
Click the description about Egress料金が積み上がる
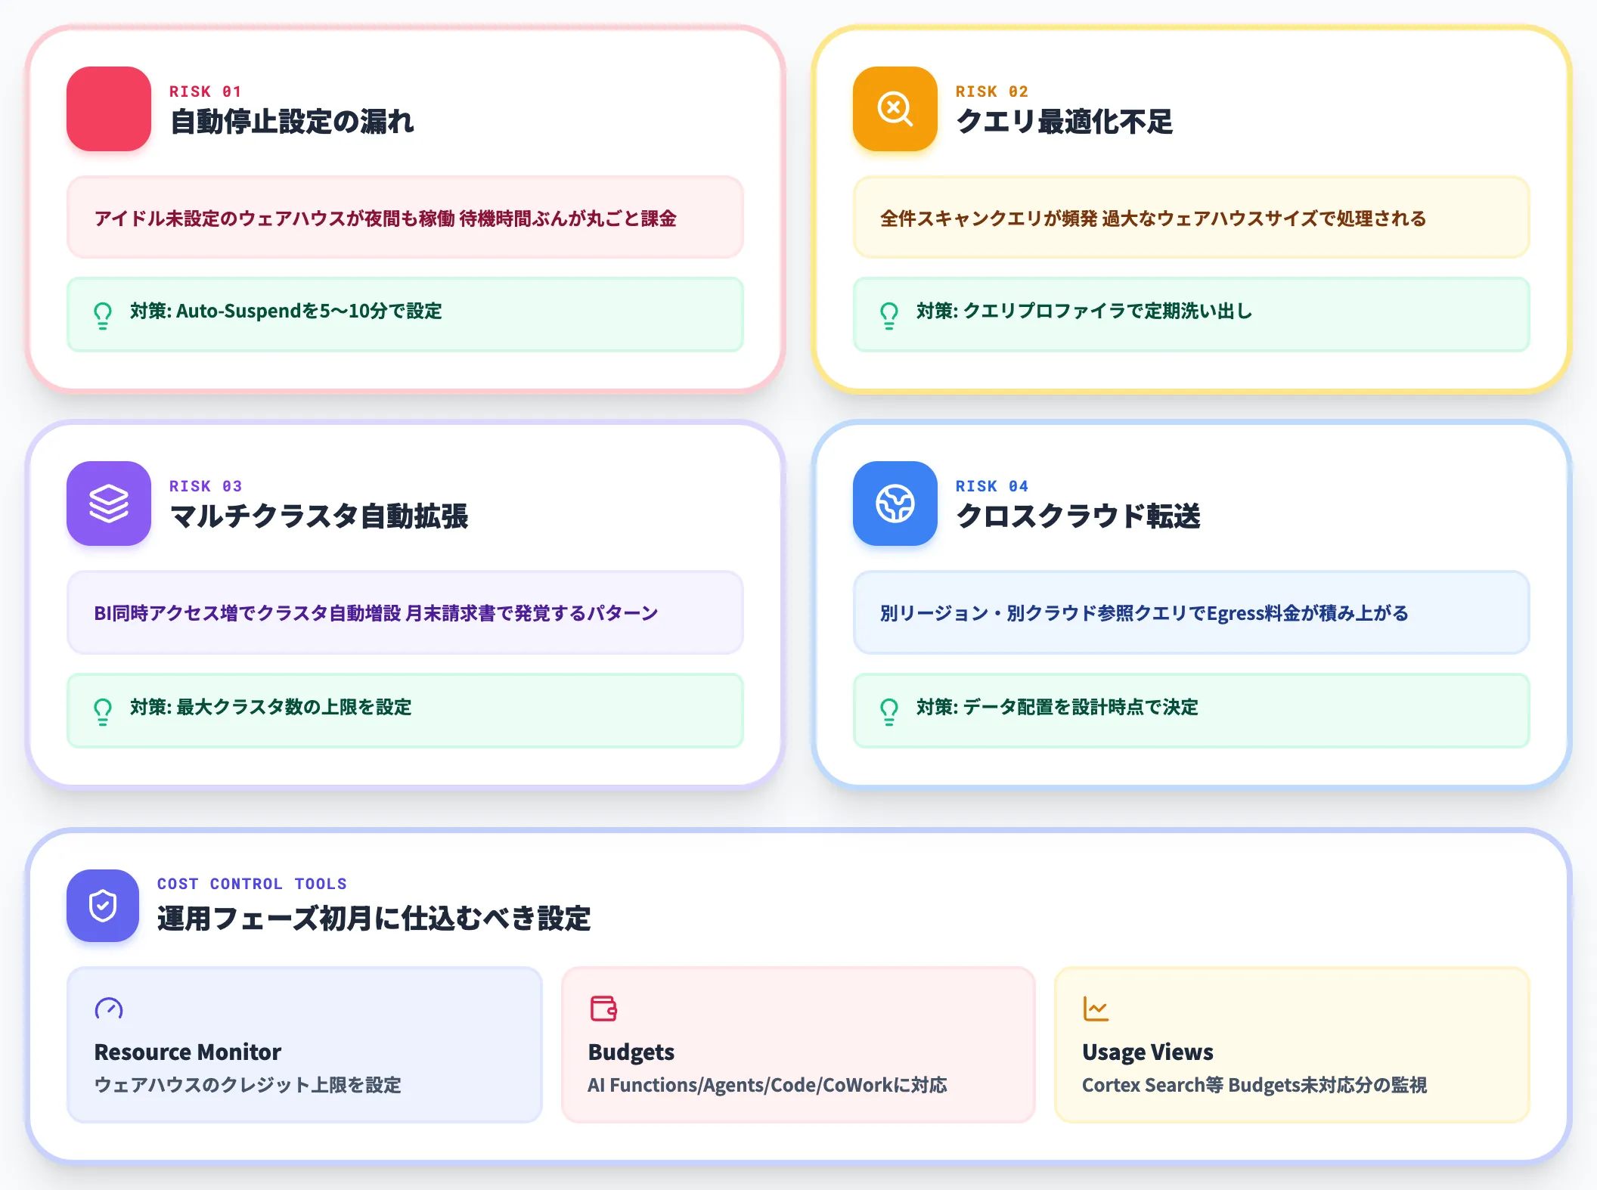click(1144, 613)
